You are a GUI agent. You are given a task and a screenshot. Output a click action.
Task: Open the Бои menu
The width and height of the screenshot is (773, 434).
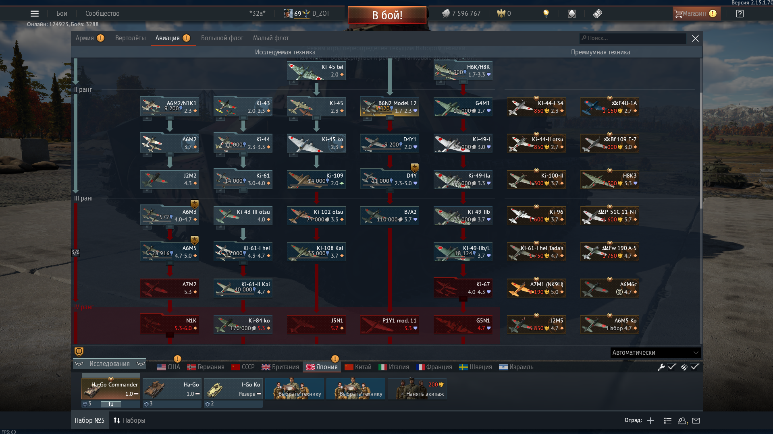point(62,14)
